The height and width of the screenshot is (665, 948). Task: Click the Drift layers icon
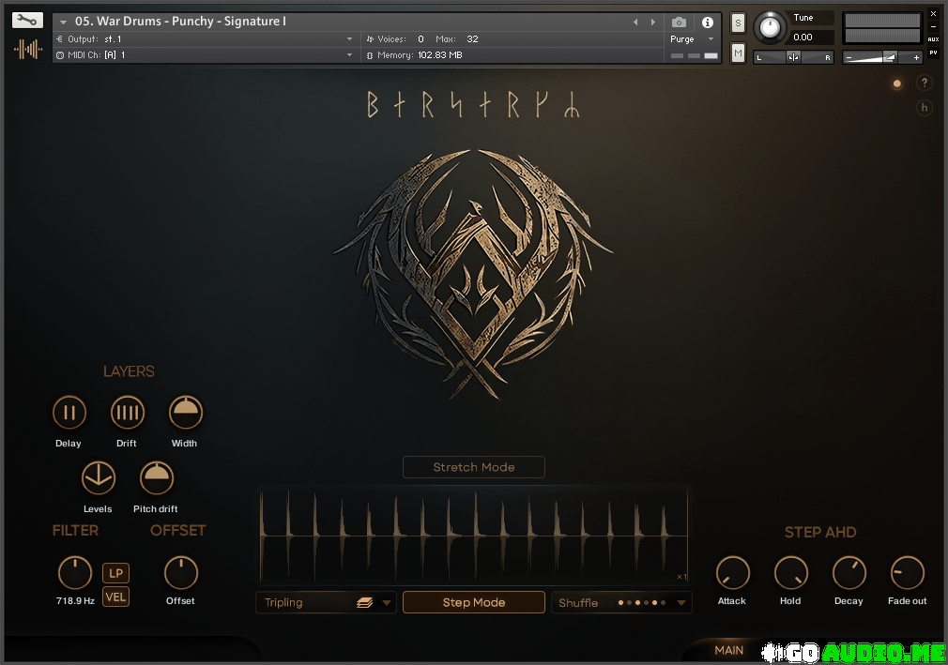pyautogui.click(x=128, y=413)
